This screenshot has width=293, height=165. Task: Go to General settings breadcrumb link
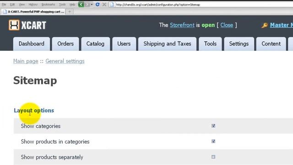click(65, 61)
